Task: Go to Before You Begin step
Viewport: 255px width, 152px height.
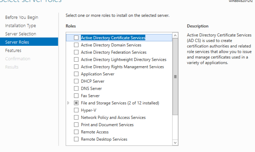Action: [22, 17]
